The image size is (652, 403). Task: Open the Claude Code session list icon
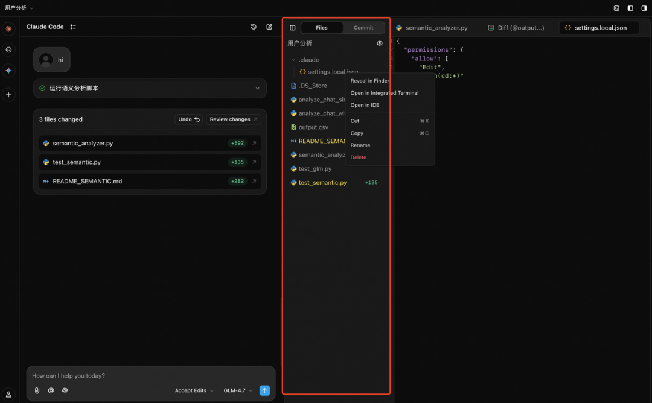[x=73, y=27]
